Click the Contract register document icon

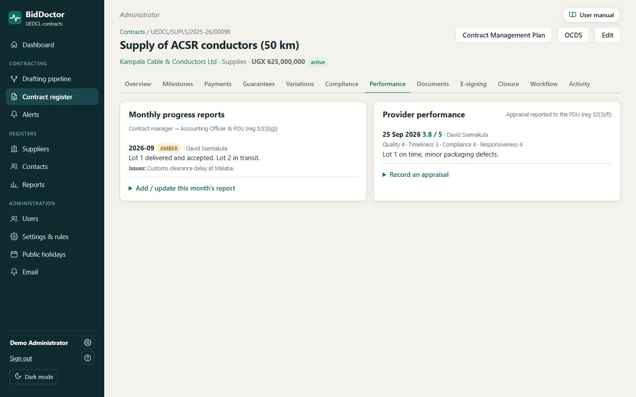14,97
